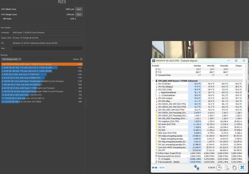Click thermometer icon of CPU (Tctl/Tdie) row
The width and height of the screenshot is (249, 174).
pyautogui.click(x=157, y=84)
